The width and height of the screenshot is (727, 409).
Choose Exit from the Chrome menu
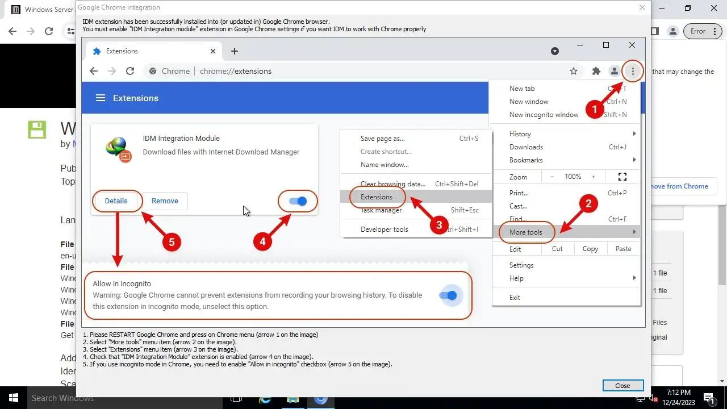coord(566,297)
